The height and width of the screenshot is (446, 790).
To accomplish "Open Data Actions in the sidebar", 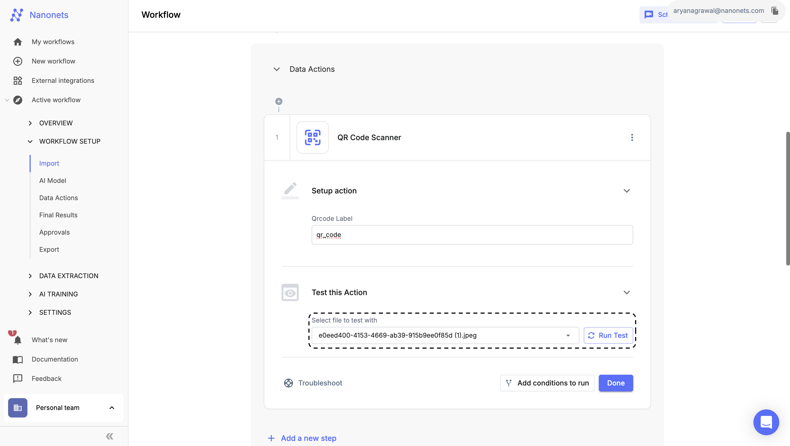I will pos(58,198).
